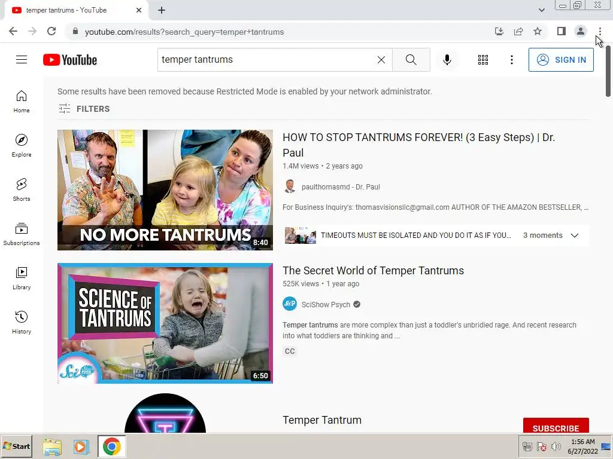This screenshot has width=613, height=459.
Task: Open the Temper Tantrum channel title
Action: [x=322, y=420]
